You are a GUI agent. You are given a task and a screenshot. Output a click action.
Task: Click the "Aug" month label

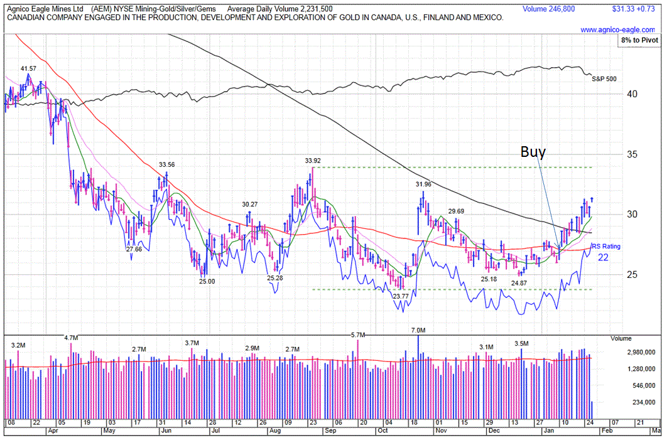click(275, 430)
